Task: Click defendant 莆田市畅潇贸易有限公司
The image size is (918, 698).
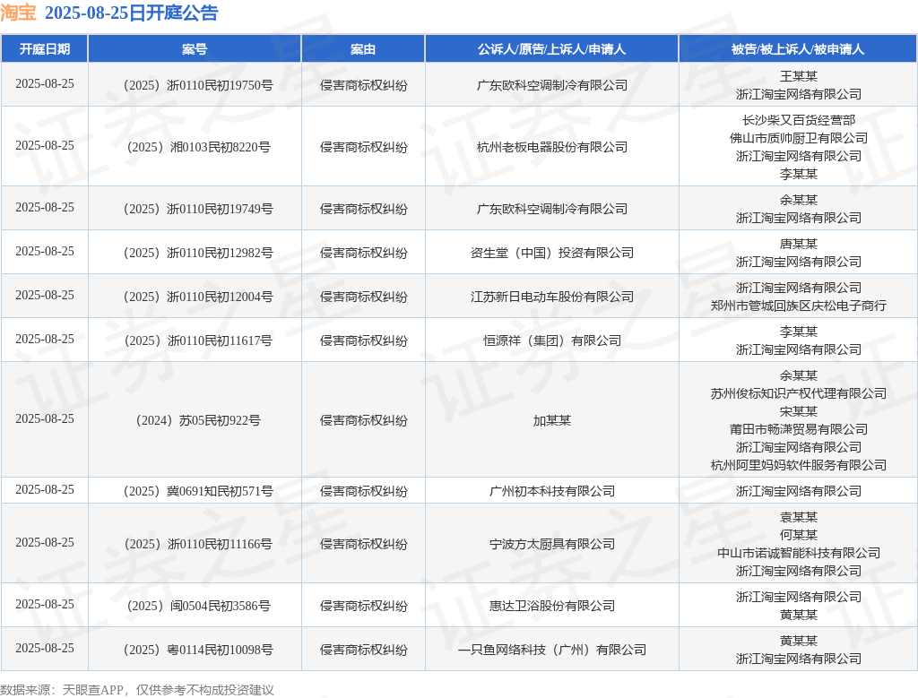Action: click(798, 429)
